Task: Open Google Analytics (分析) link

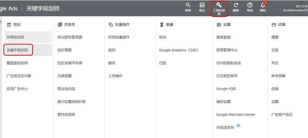Action: (x=179, y=50)
